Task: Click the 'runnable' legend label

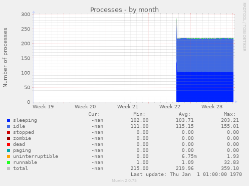Action: [25, 162]
